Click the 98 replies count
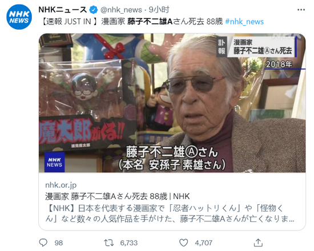 [59, 243]
